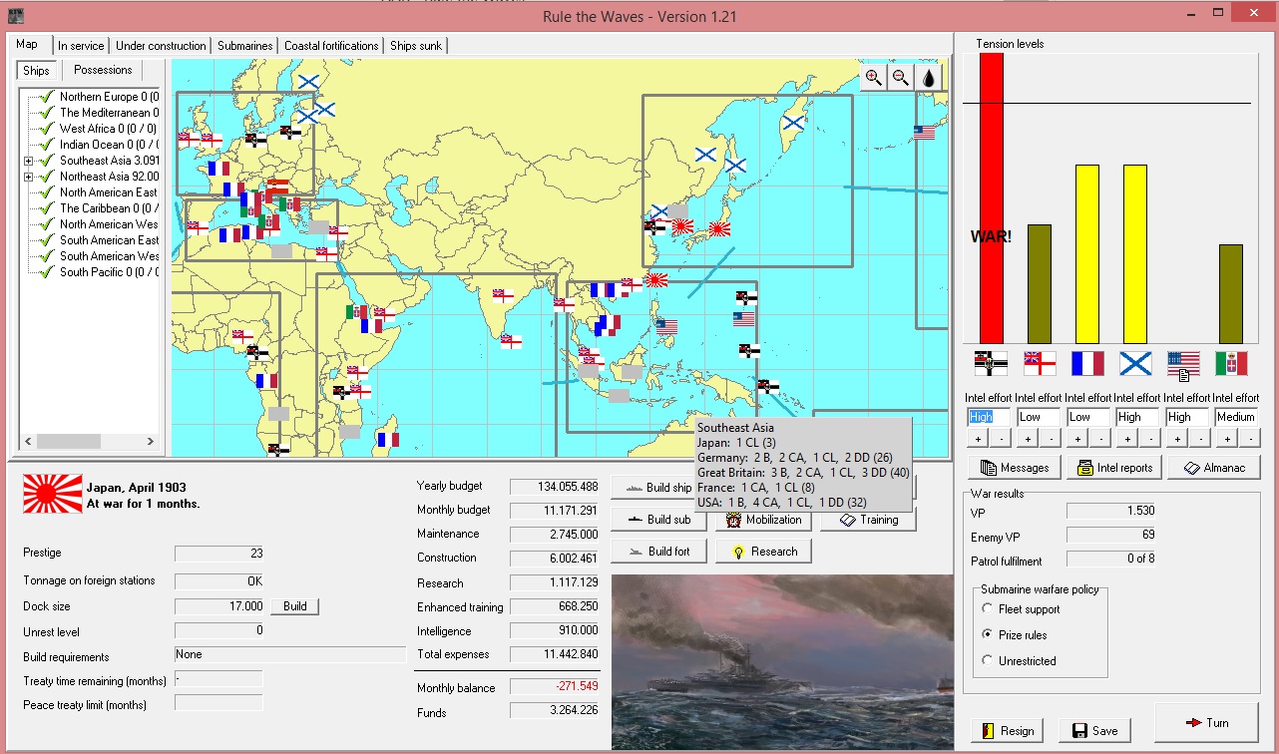Switch to the Possessions sub-tab
Screen dimensions: 1279x754
pyautogui.click(x=103, y=70)
